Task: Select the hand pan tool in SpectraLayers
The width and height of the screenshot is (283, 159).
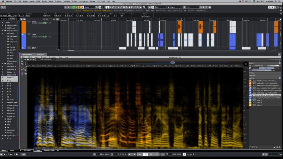Action: point(22,70)
